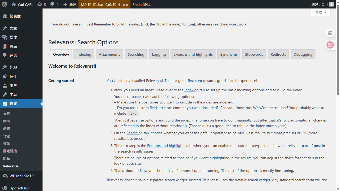The width and height of the screenshot is (340, 191).
Task: Click the comments bubble icon
Action: coord(52,4)
